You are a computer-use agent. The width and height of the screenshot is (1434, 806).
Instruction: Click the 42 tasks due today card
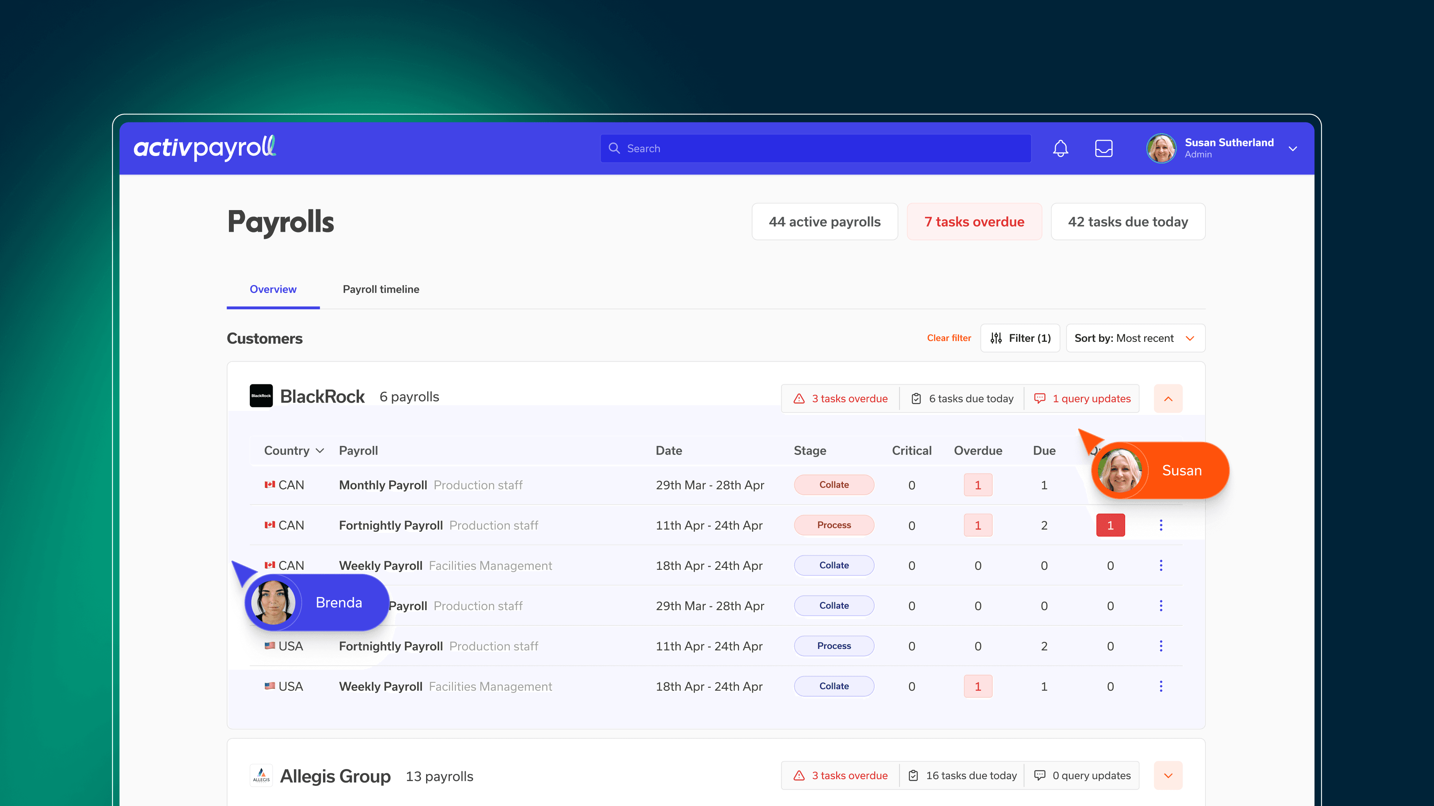click(x=1128, y=221)
